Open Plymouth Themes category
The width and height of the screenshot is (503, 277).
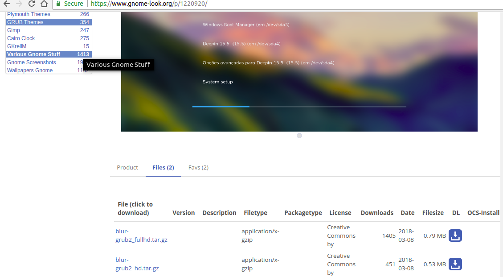[x=29, y=14]
